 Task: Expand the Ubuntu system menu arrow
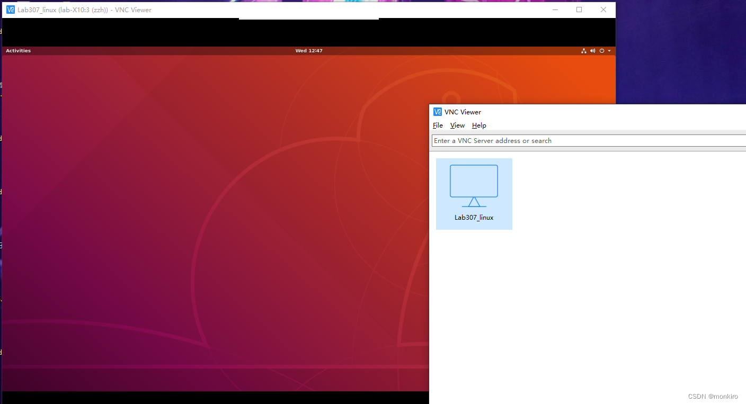click(609, 51)
